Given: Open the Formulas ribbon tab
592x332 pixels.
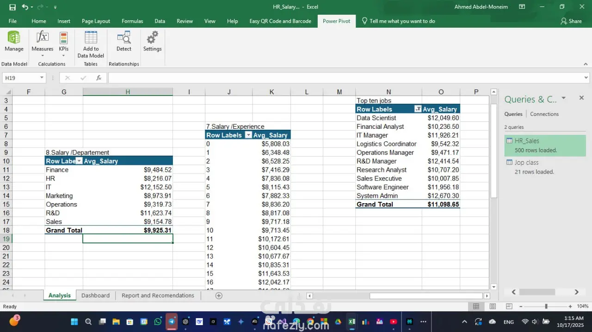Looking at the screenshot, I should [132, 21].
